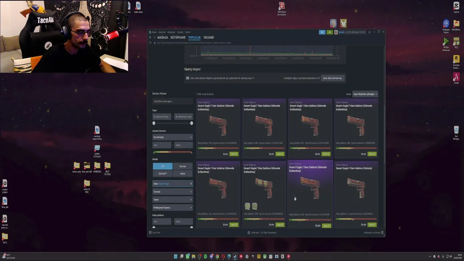Open Windows Start menu
The image size is (464, 261).
click(176, 257)
